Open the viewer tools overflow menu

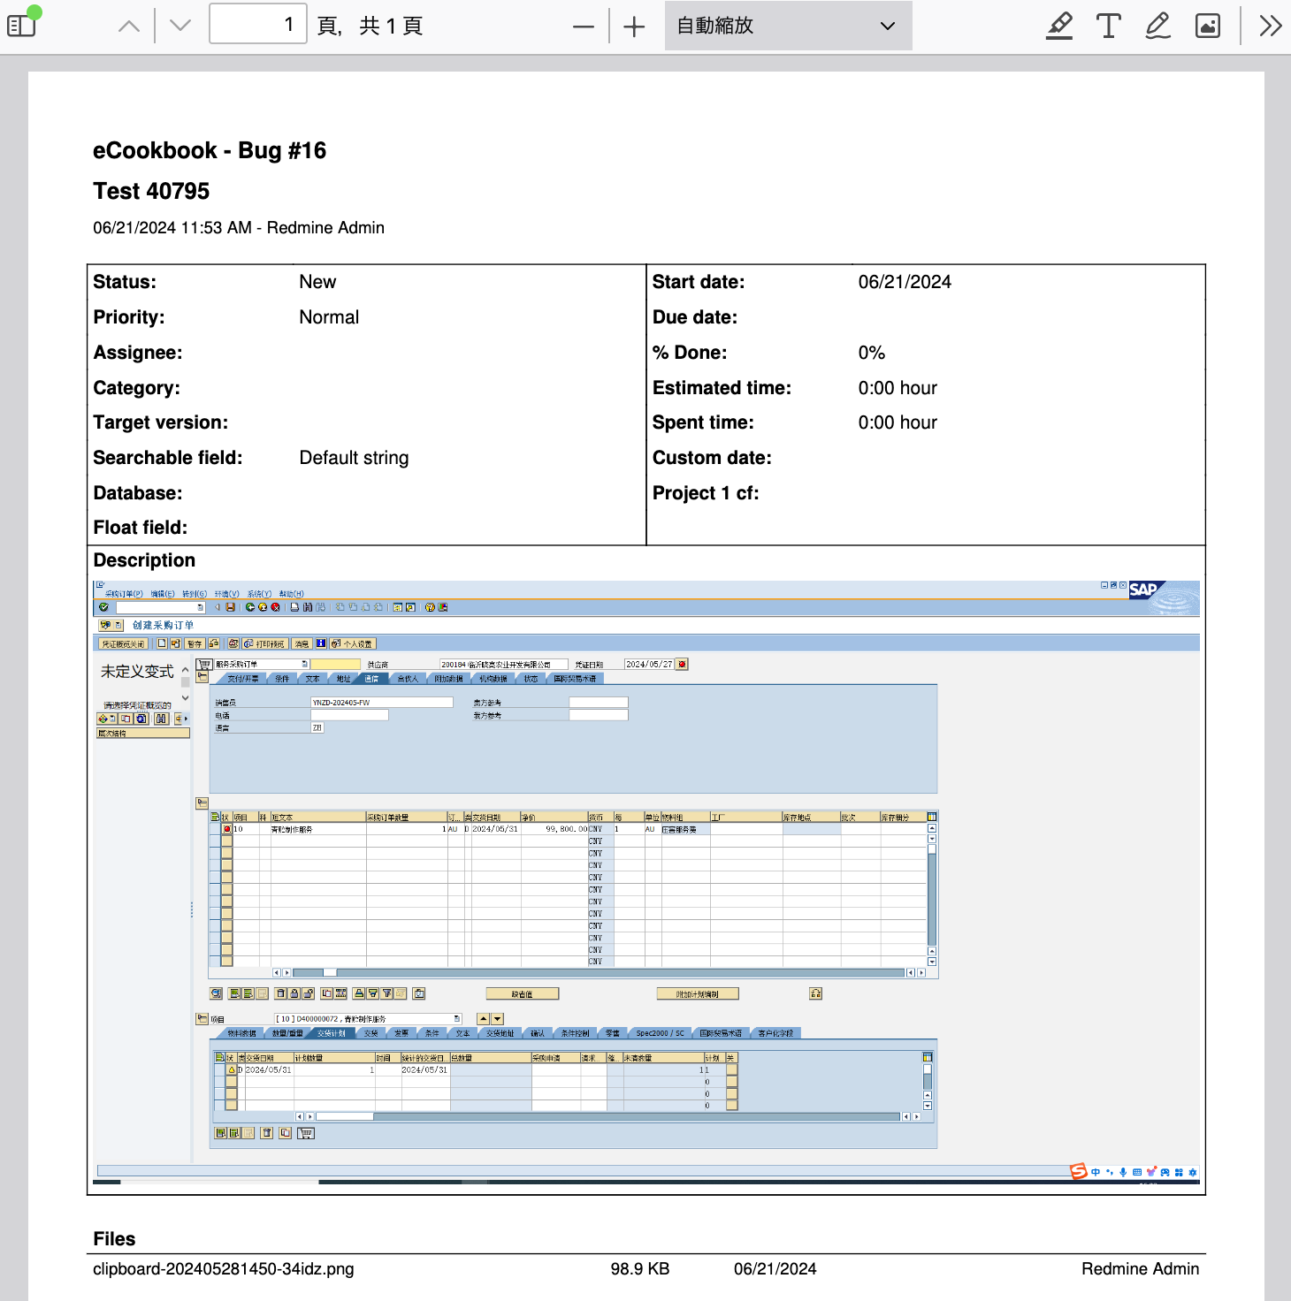click(1271, 26)
